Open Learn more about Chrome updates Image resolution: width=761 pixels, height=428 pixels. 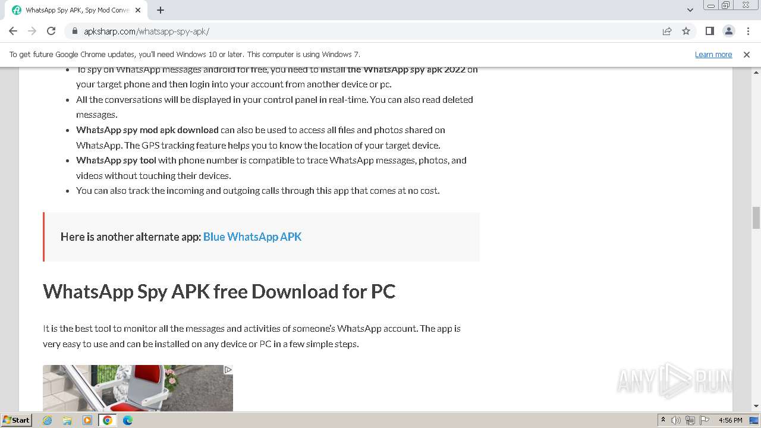coord(713,54)
